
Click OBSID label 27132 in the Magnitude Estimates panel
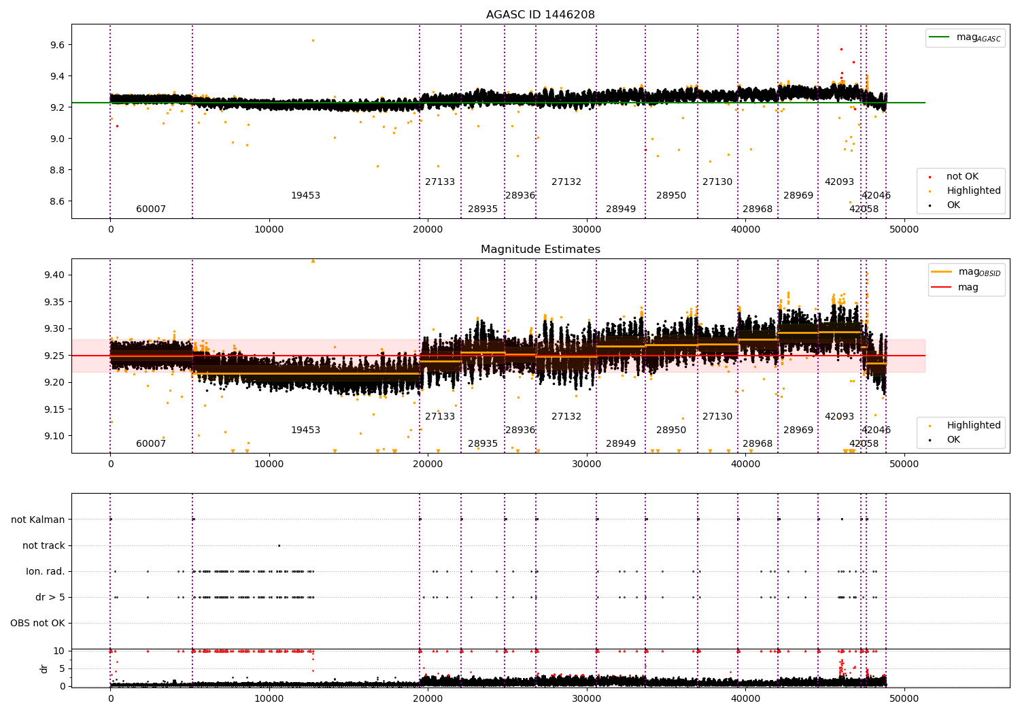566,417
